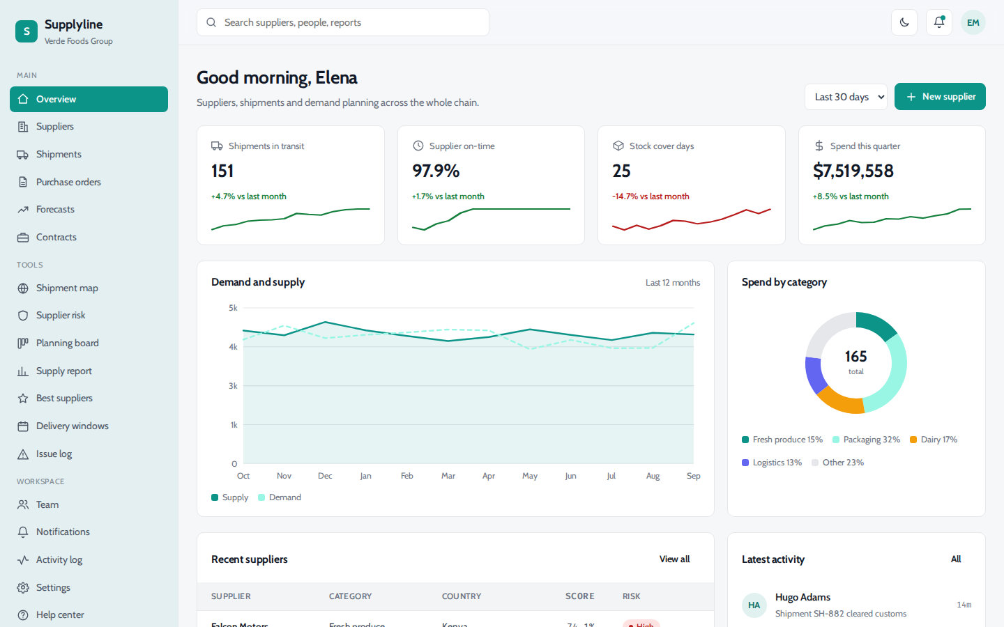This screenshot has height=627, width=1004.
Task: Click All in Latest activity
Action: tap(956, 559)
